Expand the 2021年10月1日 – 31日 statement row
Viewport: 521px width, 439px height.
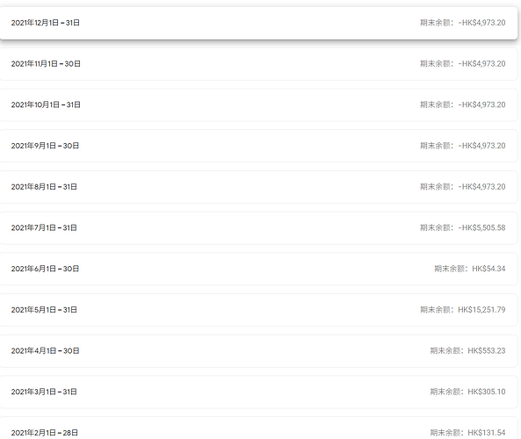pyautogui.click(x=258, y=105)
